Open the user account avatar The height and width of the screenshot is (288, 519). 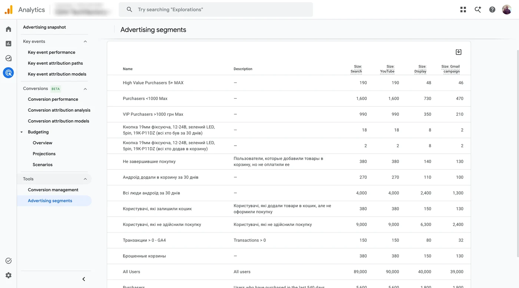click(507, 10)
